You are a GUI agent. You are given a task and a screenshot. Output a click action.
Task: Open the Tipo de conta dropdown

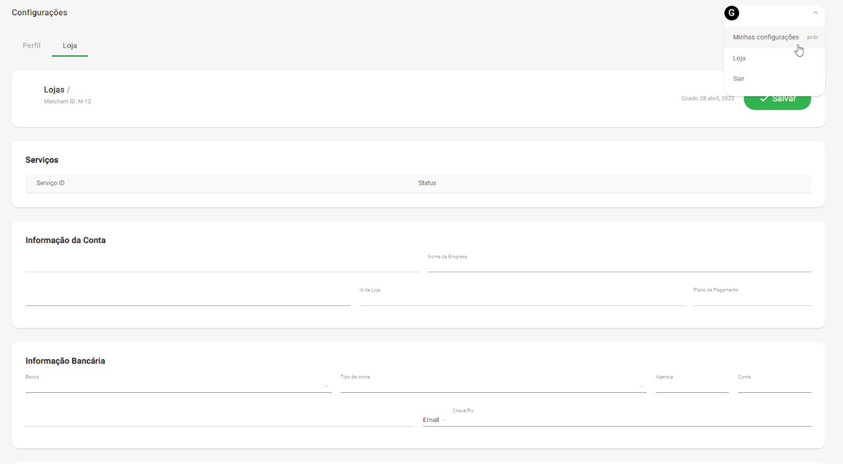coord(493,384)
